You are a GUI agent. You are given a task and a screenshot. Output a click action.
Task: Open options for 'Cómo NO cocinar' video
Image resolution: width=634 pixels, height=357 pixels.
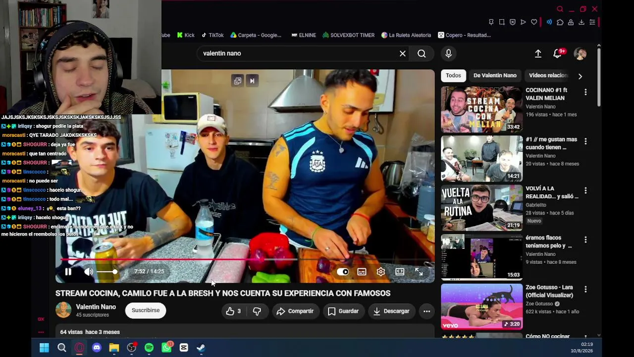pos(585,337)
